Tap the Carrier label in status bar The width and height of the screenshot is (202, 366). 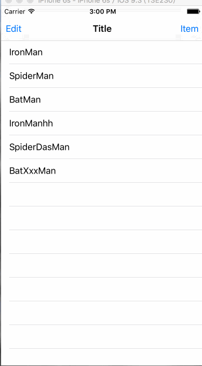(x=15, y=11)
